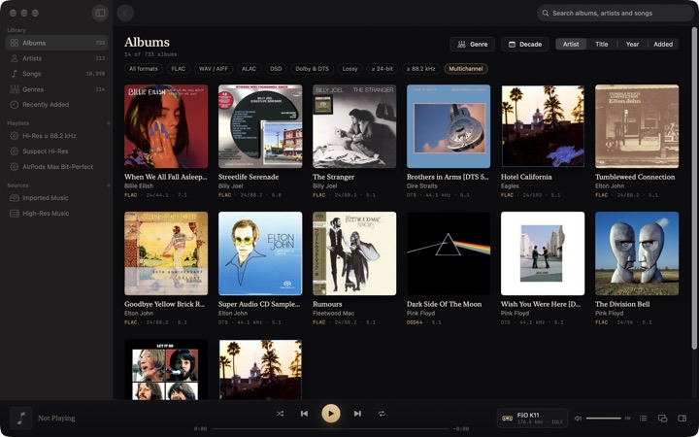Toggle the ≥ 88.2 kHz filter chip
Viewport: 699px width, 437px height.
tap(420, 69)
